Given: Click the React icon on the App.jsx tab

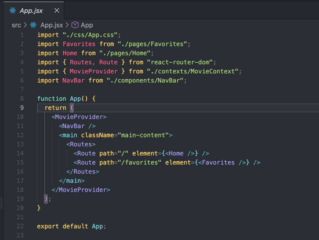Looking at the screenshot, I should [x=13, y=11].
